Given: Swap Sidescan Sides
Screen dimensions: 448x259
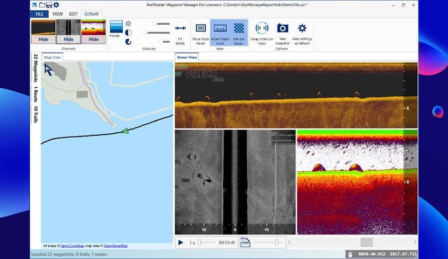Looking at the screenshot, I should 262,33.
